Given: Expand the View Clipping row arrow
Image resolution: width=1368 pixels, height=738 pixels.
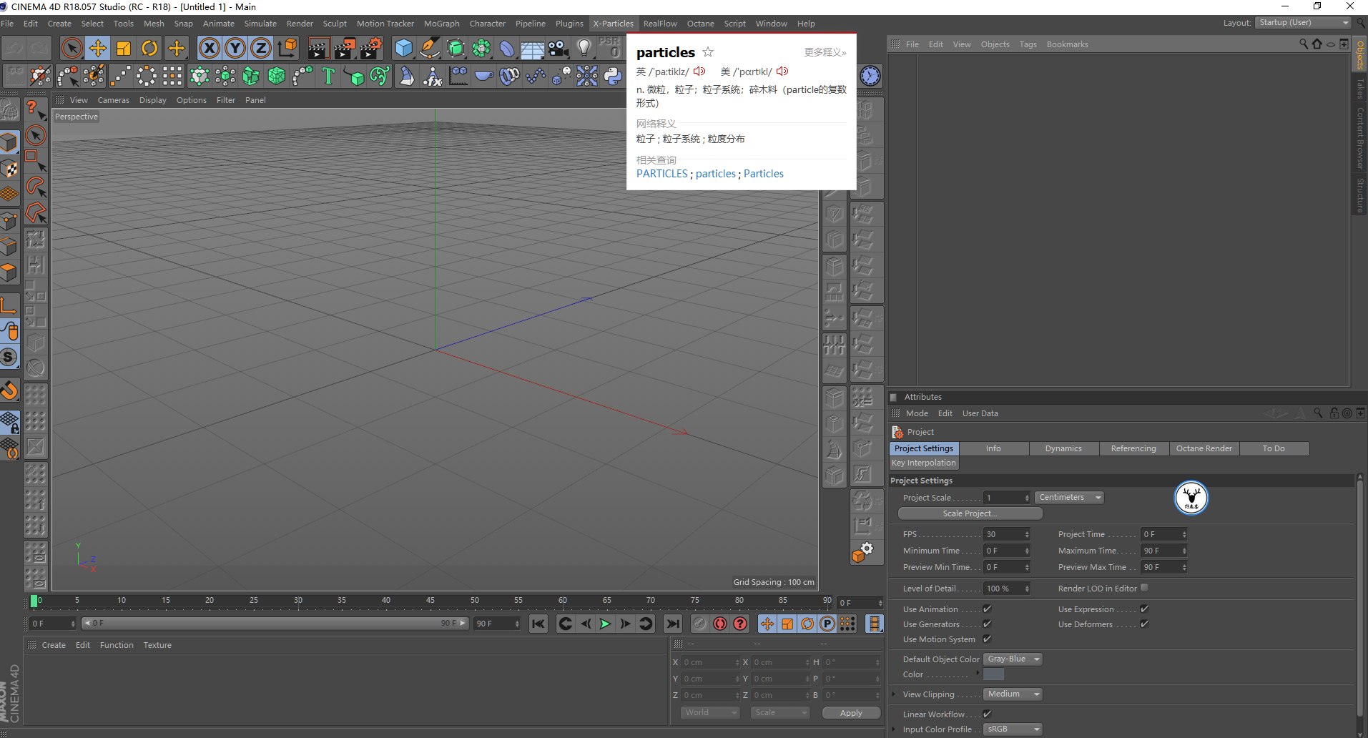Looking at the screenshot, I should click(x=894, y=694).
